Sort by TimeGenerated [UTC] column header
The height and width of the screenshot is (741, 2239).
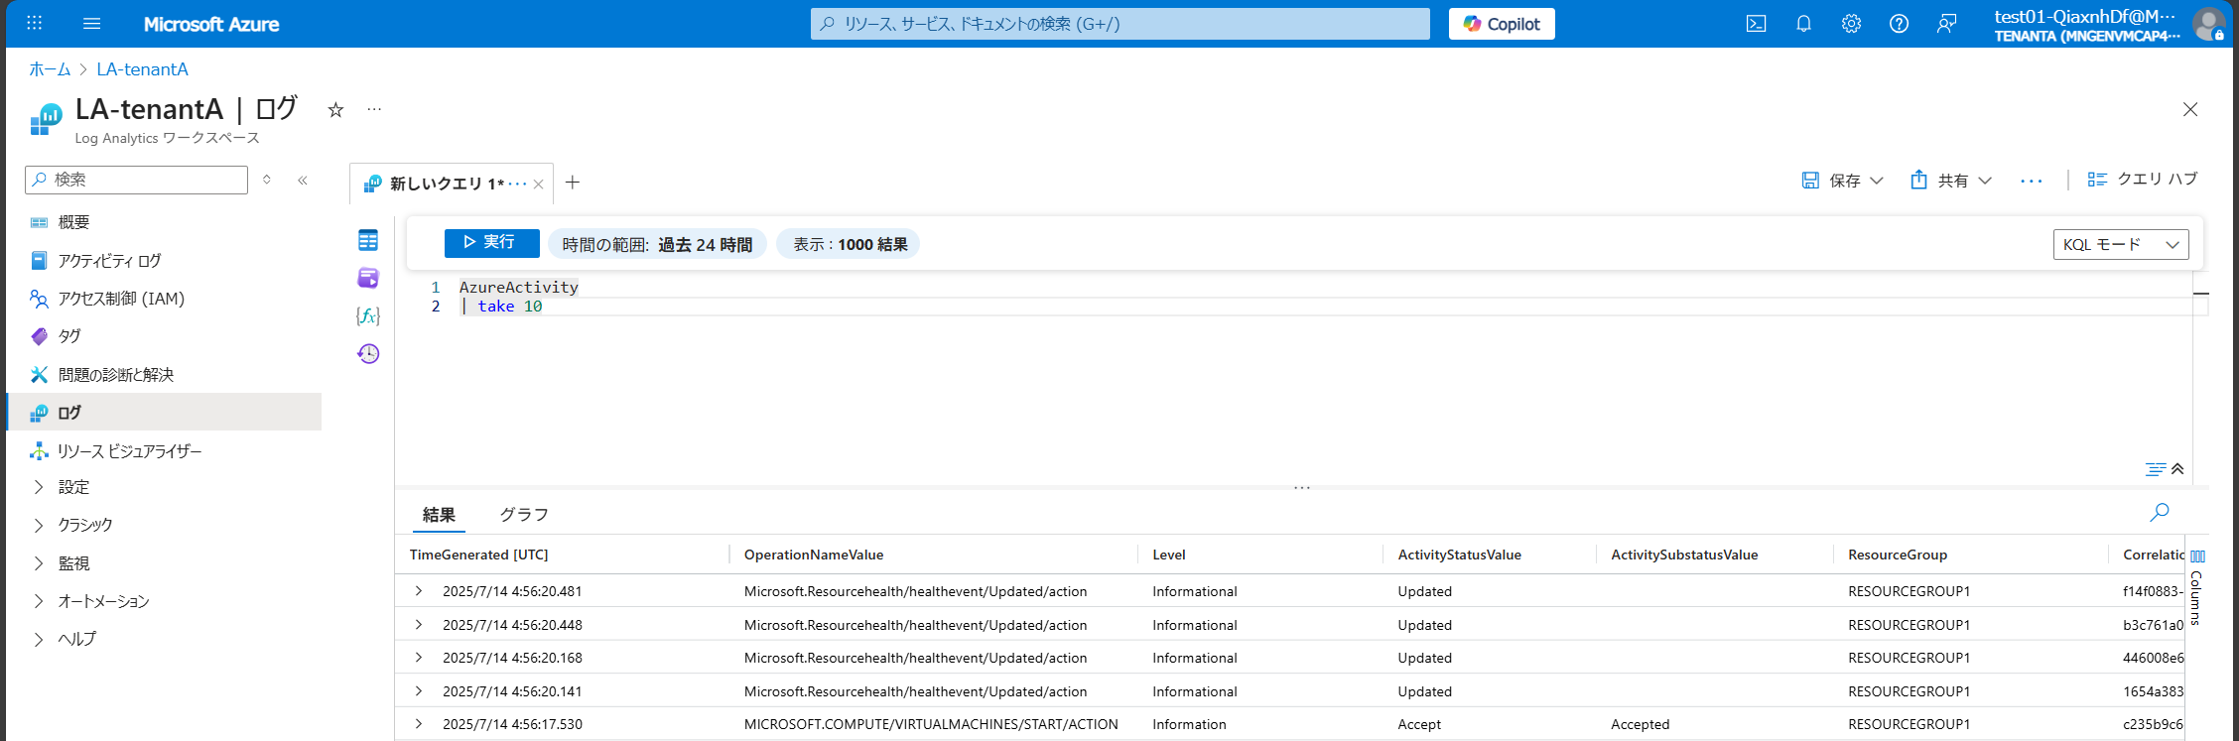(x=478, y=555)
